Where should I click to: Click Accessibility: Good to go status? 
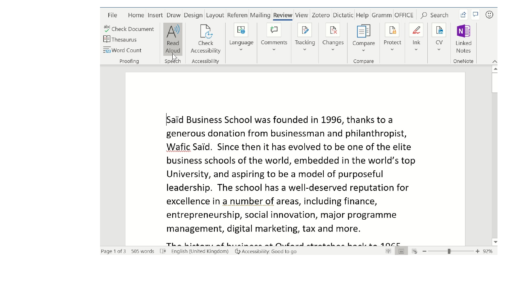click(x=266, y=251)
